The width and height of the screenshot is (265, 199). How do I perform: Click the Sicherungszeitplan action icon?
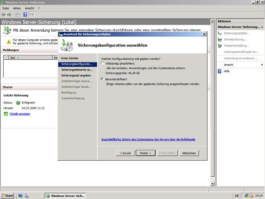coord(219,33)
